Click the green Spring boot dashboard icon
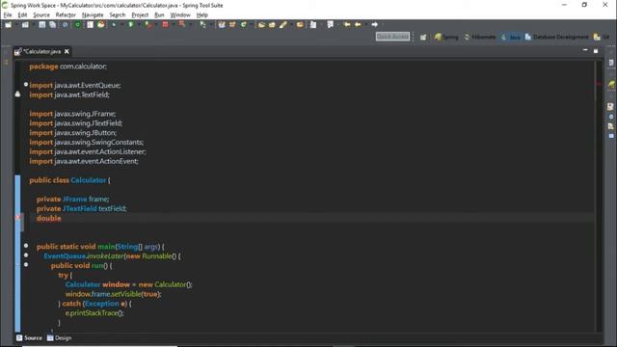Viewport: 617px width, 347px height. [x=77, y=25]
